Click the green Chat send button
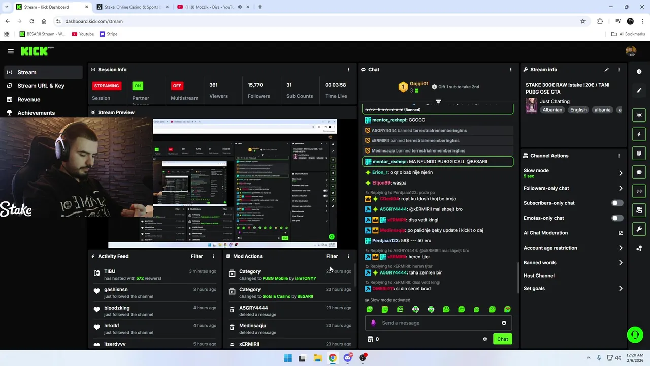 coord(502,339)
